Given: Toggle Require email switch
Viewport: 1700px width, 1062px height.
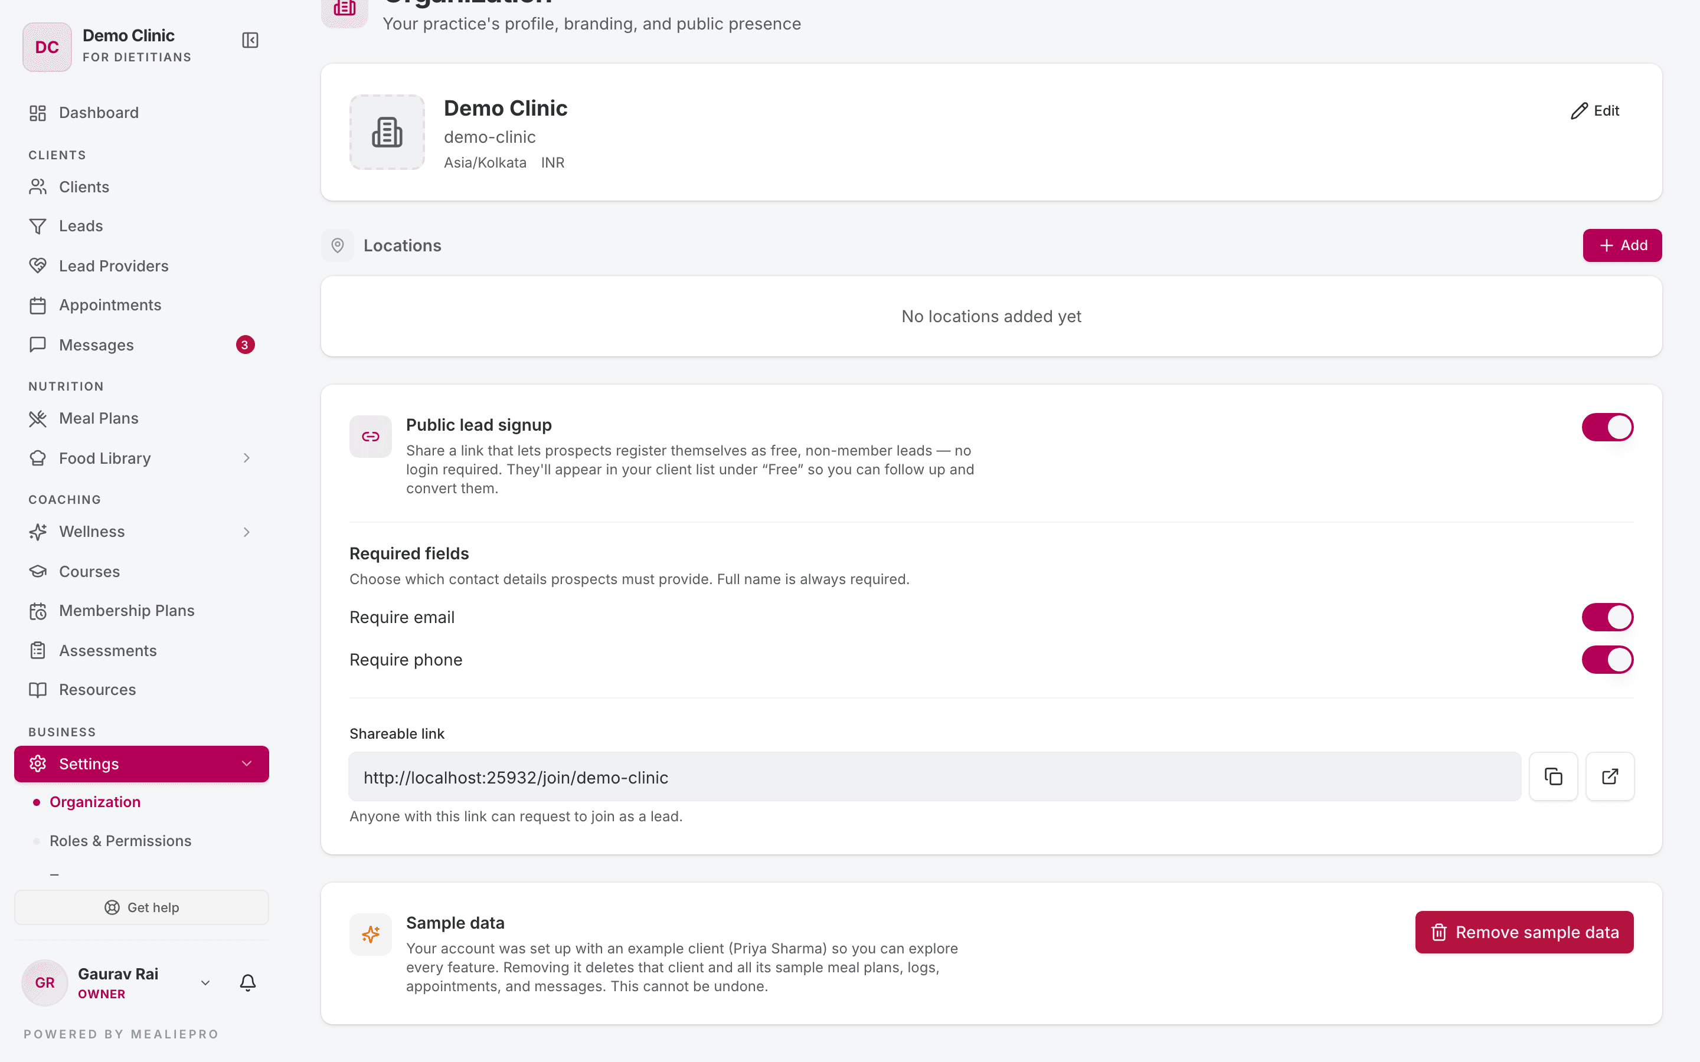Looking at the screenshot, I should tap(1607, 617).
